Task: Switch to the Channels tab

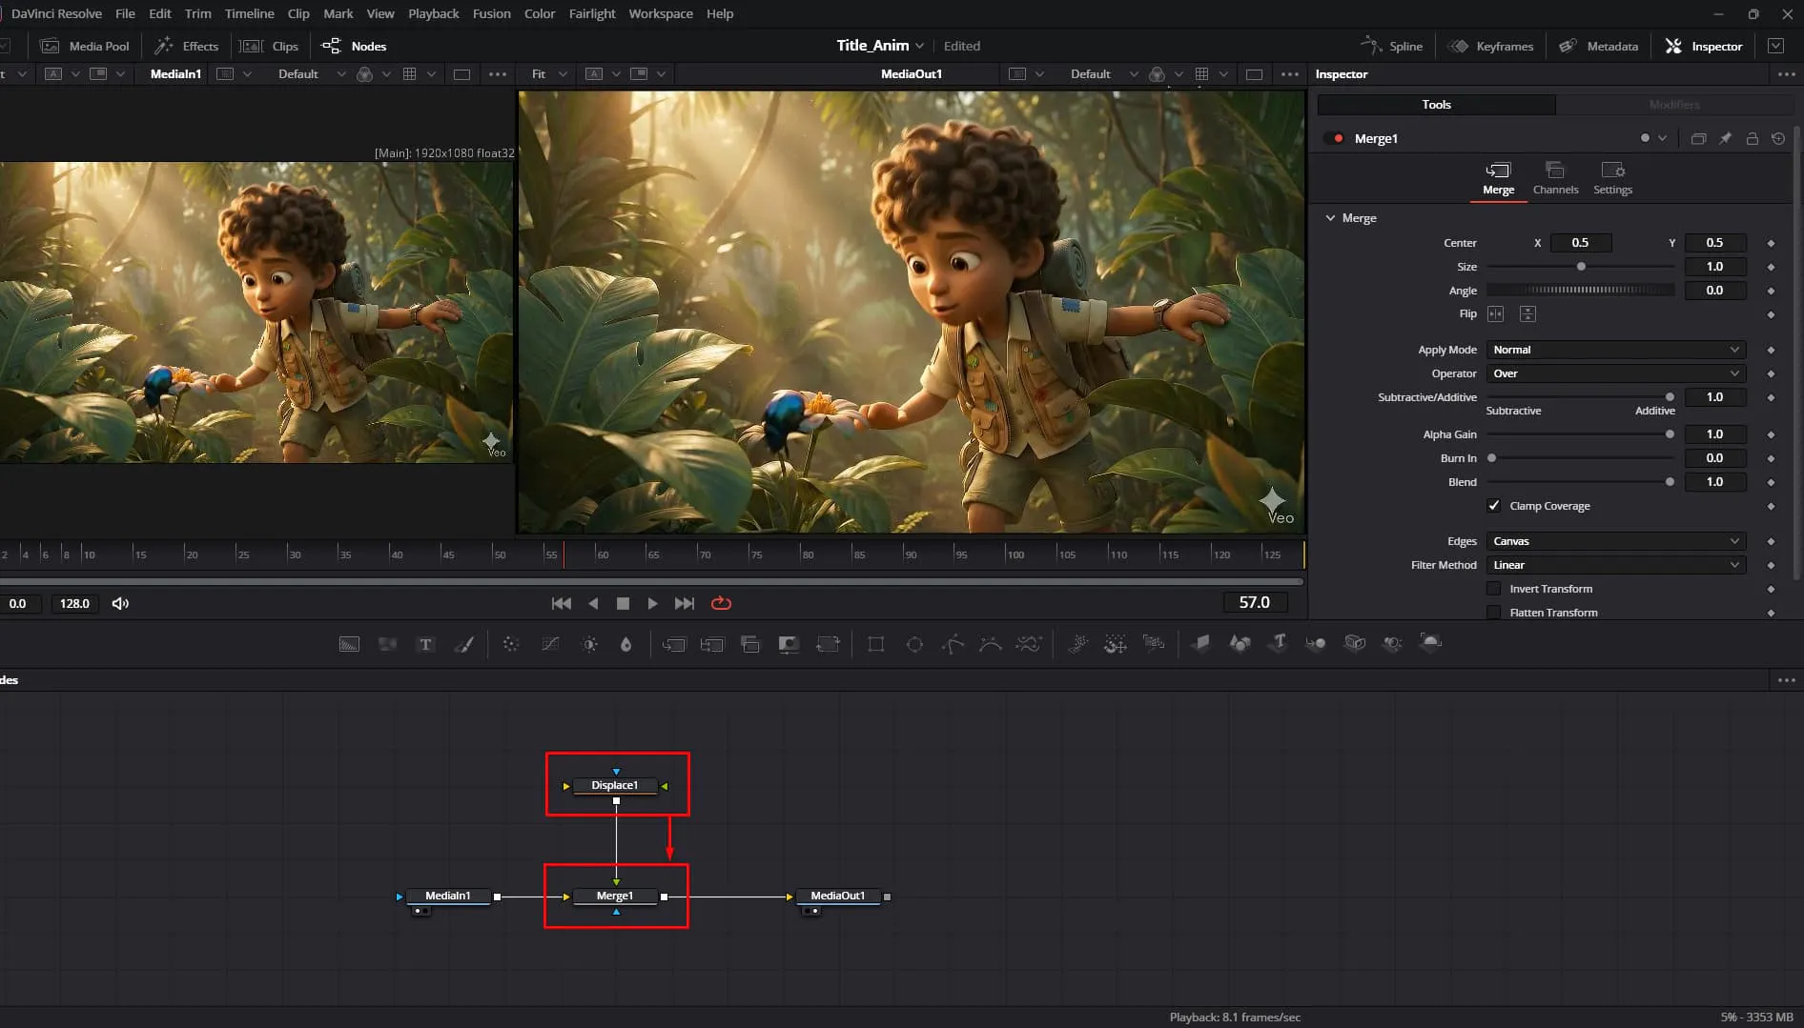Action: click(1555, 178)
